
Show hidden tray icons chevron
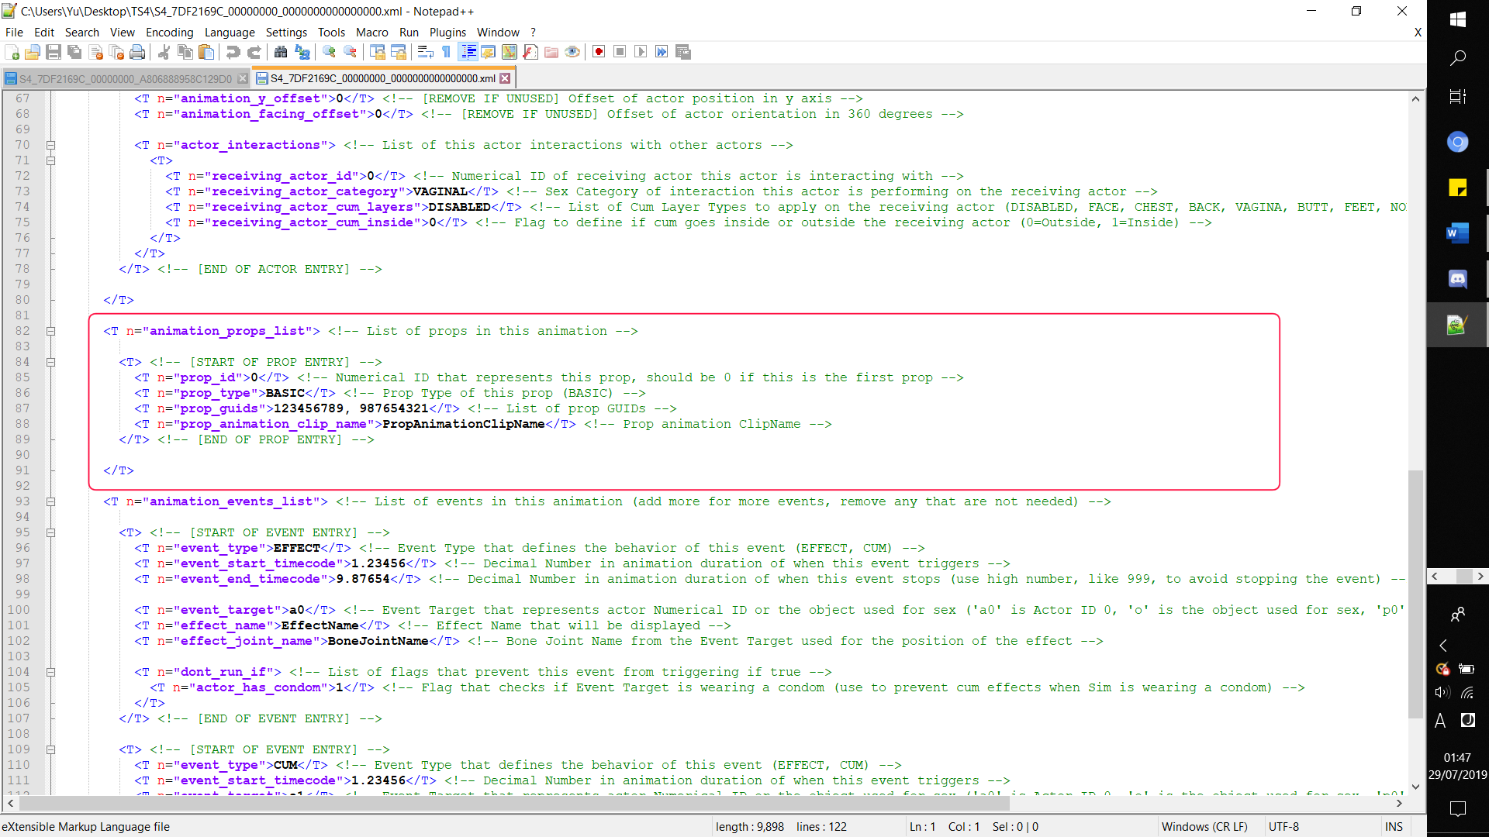1443,645
